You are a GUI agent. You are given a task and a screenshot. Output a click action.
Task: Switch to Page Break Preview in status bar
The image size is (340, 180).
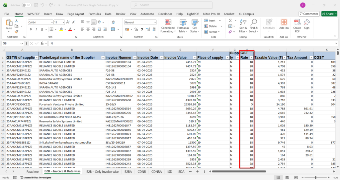(296, 178)
